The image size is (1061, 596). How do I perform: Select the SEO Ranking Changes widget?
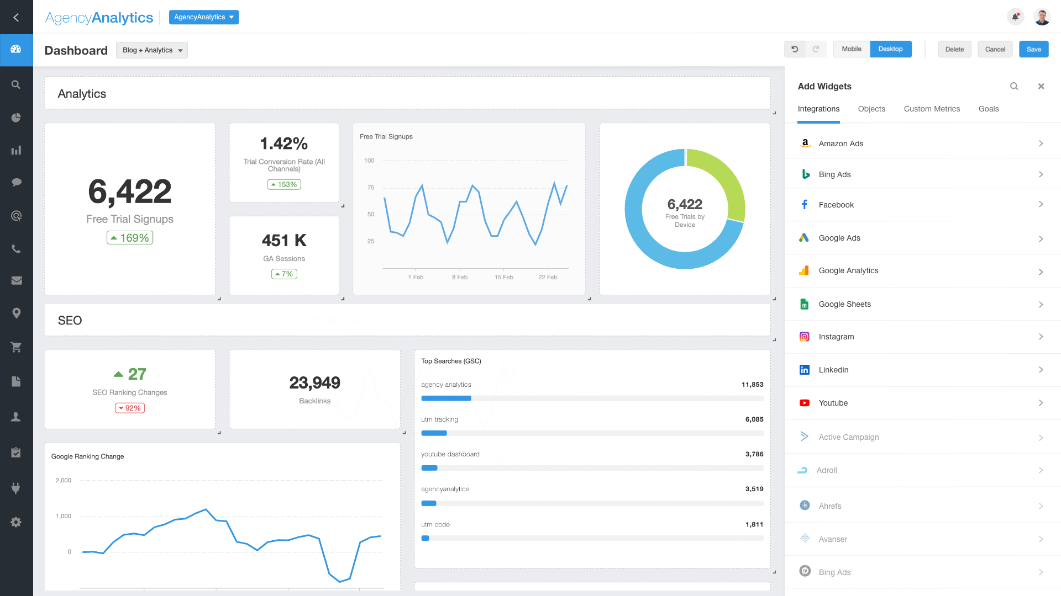point(130,390)
